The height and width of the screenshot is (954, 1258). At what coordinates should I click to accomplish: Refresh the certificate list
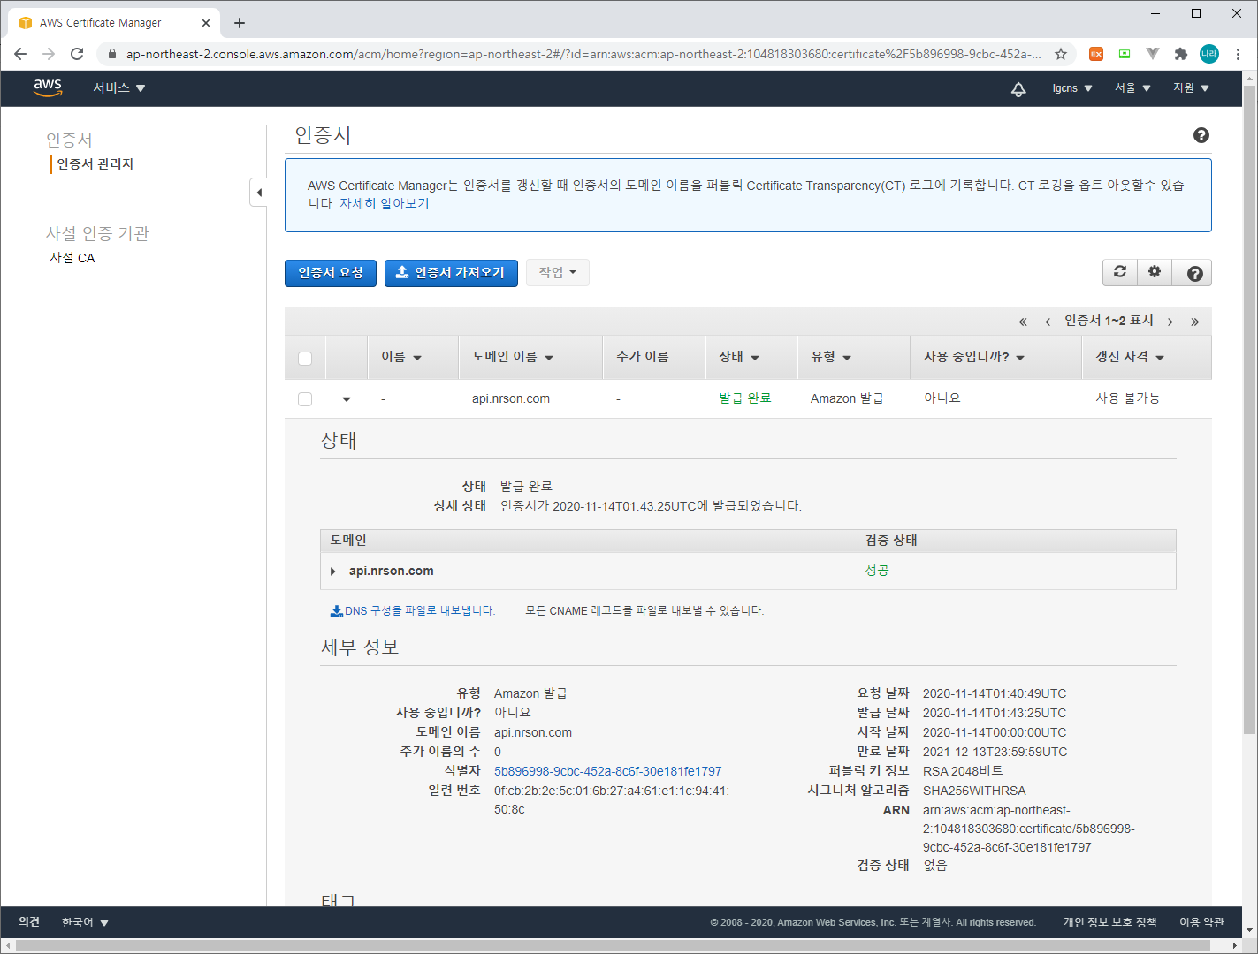[1120, 272]
